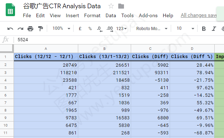Click header cell 'Clicks (Diff %)'
The width and height of the screenshot is (224, 138).
pos(192,57)
